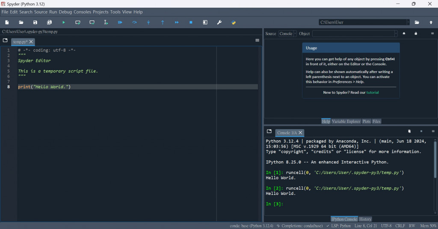The image size is (438, 229).
Task: Click the Object text input field
Action: point(352,34)
